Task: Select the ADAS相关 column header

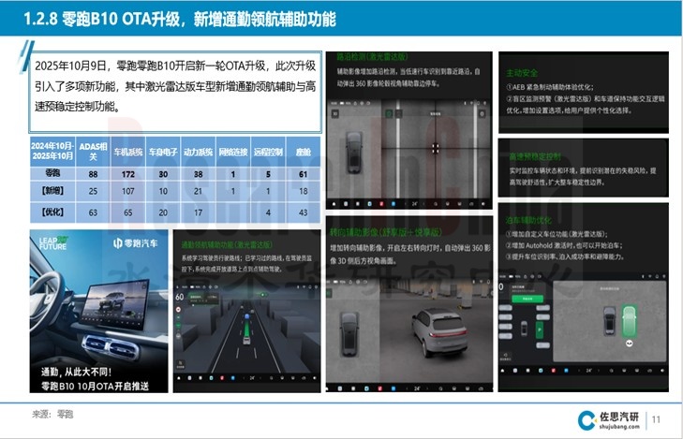Action: coord(93,151)
